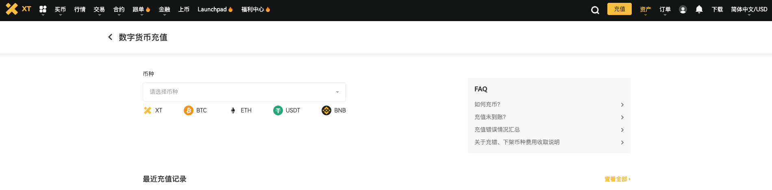This screenshot has width=772, height=190.
Task: Click the yellow 充值 deposit button
Action: click(x=620, y=9)
